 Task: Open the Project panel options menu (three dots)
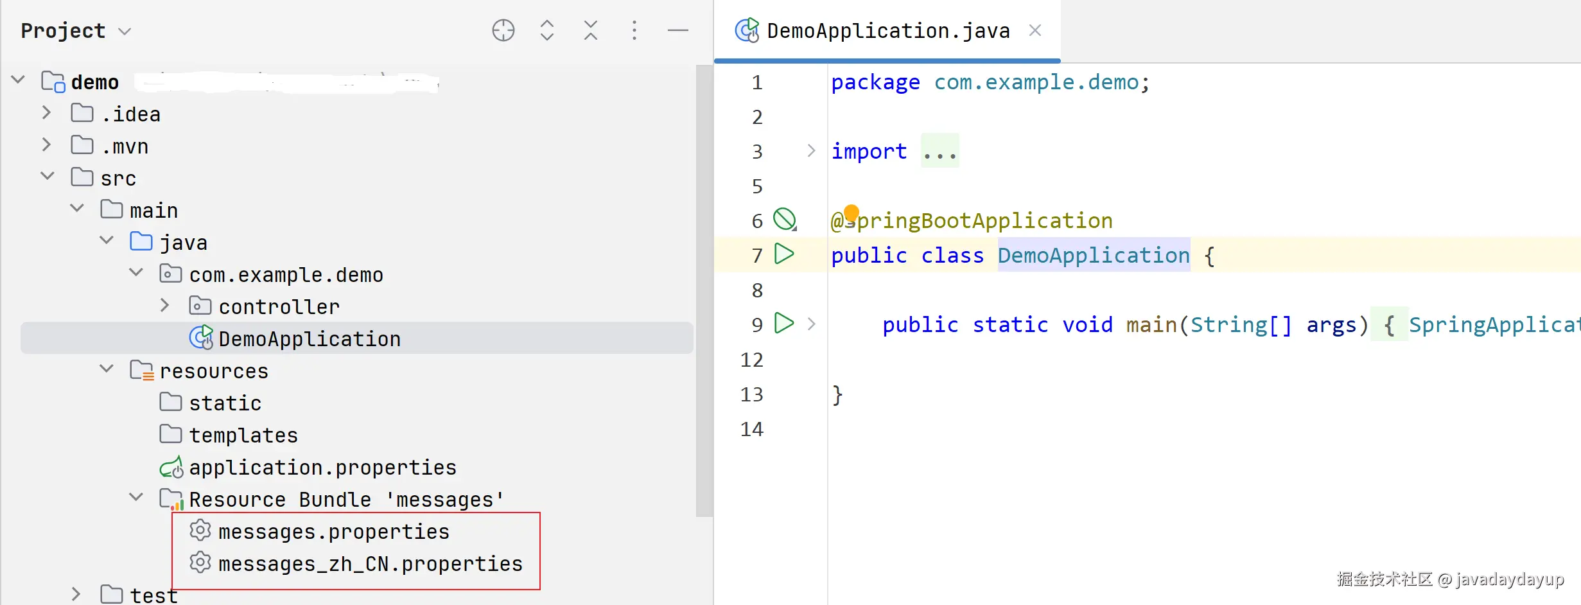(634, 30)
